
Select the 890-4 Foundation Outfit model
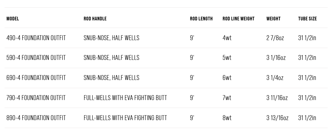pyautogui.click(x=36, y=118)
